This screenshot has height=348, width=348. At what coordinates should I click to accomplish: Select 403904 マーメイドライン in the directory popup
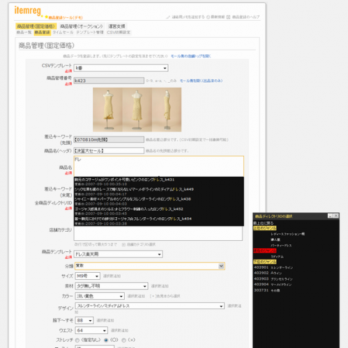tap(273, 285)
